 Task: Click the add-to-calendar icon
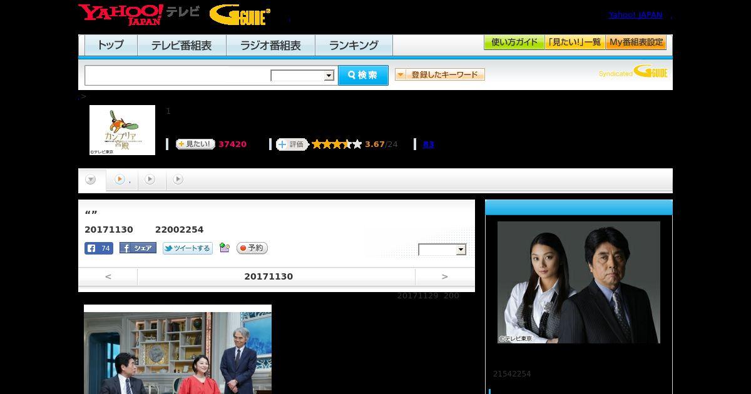225,248
